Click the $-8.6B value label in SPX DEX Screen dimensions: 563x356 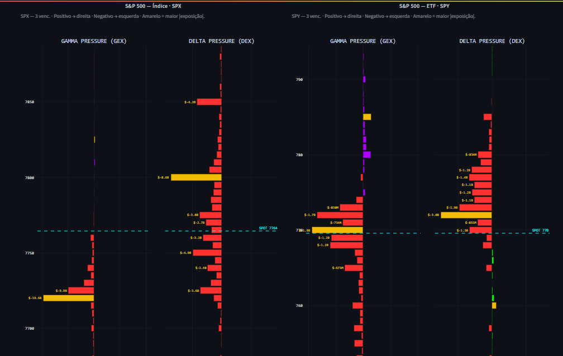click(x=163, y=177)
